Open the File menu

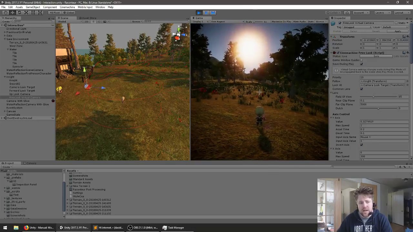coord(3,7)
